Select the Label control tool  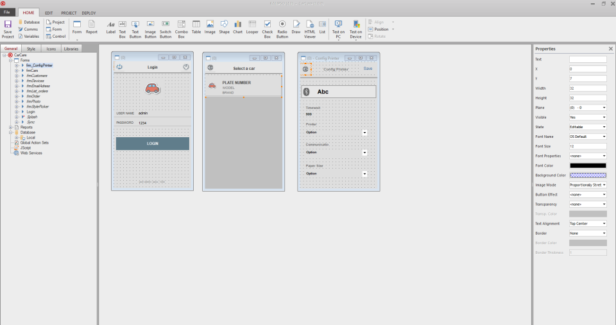(x=111, y=28)
